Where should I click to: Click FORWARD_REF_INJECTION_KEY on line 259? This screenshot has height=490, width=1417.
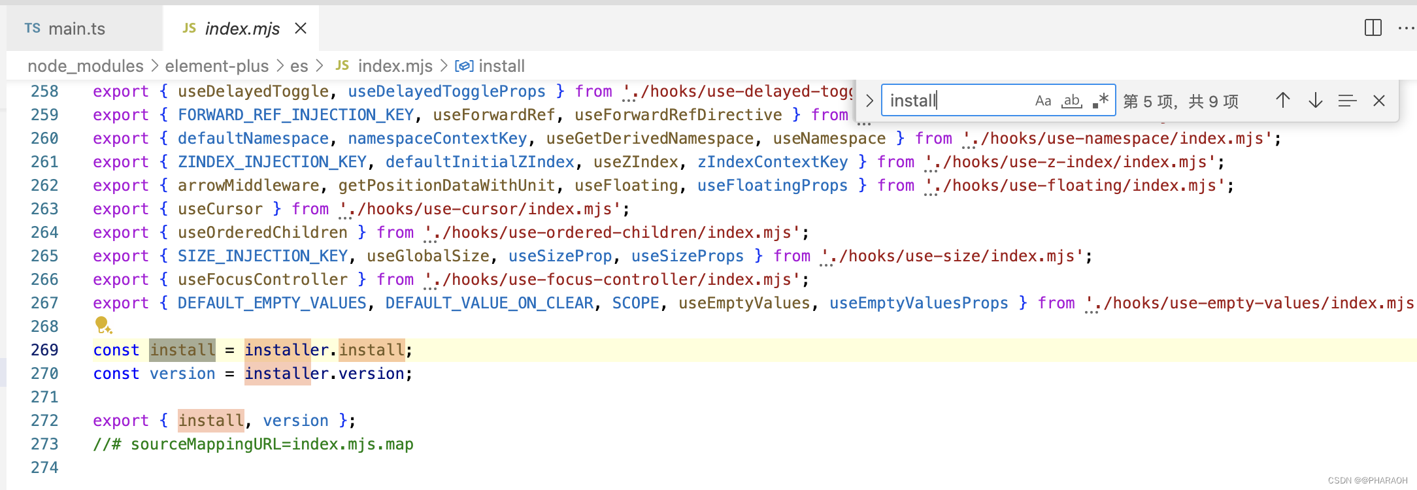pyautogui.click(x=295, y=115)
